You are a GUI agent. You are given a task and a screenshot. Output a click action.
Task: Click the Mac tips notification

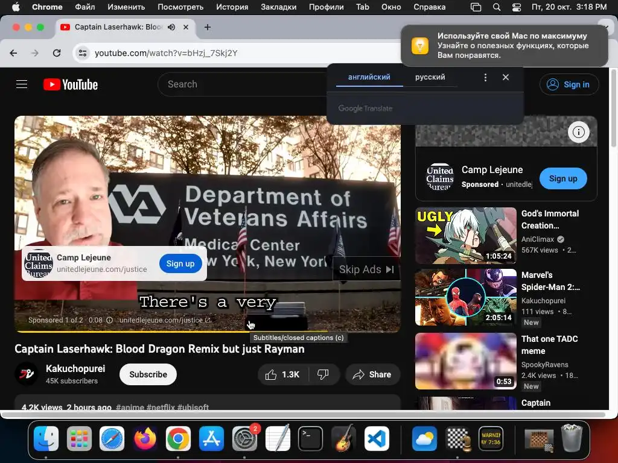(505, 46)
